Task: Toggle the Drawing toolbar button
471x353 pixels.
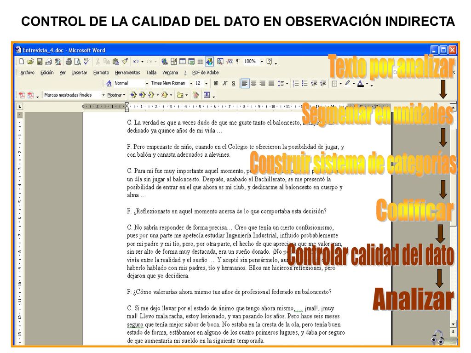Action: 209,62
